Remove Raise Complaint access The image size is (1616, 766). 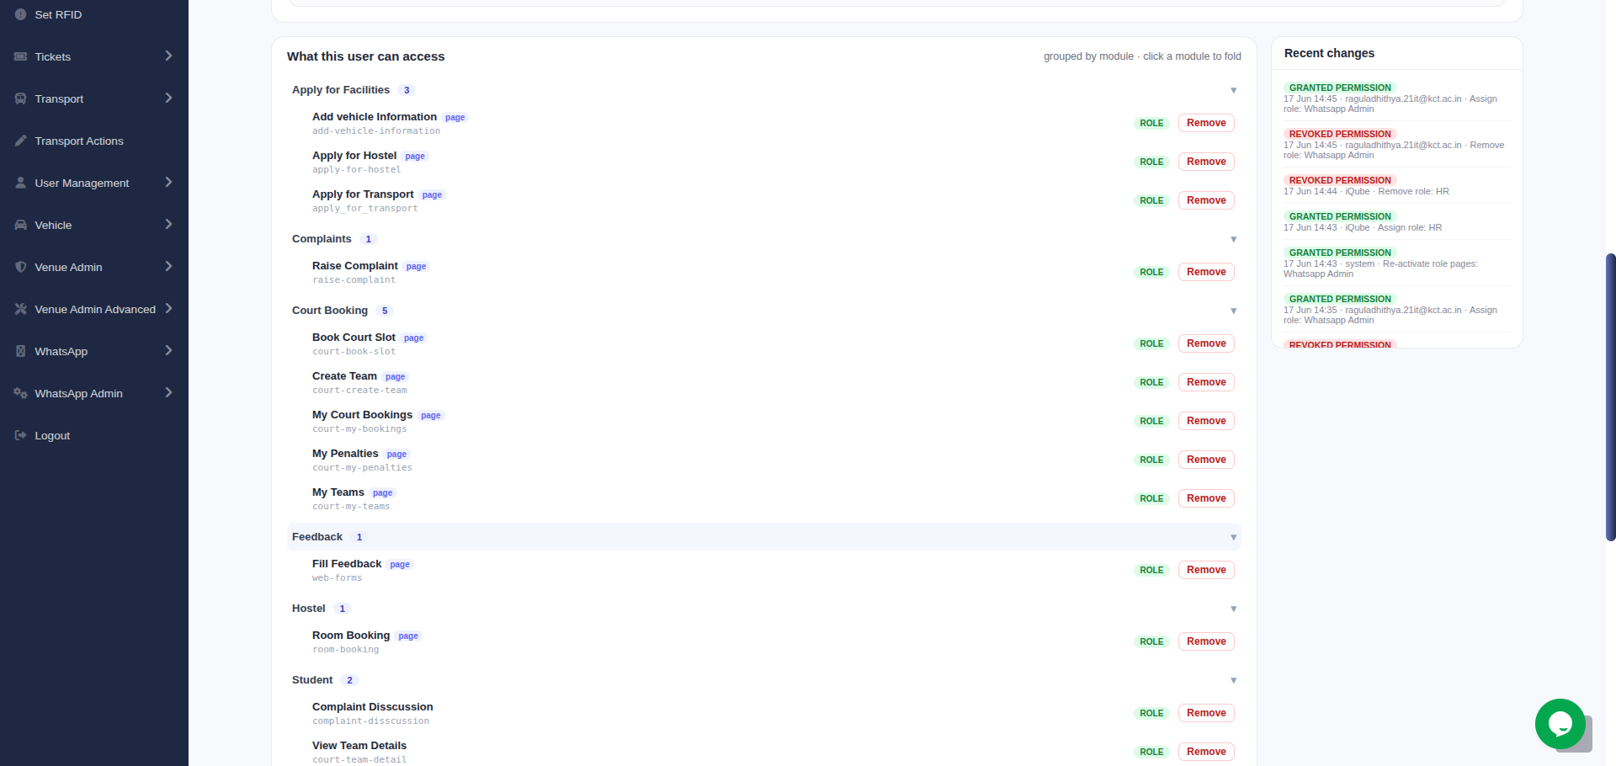(1206, 272)
